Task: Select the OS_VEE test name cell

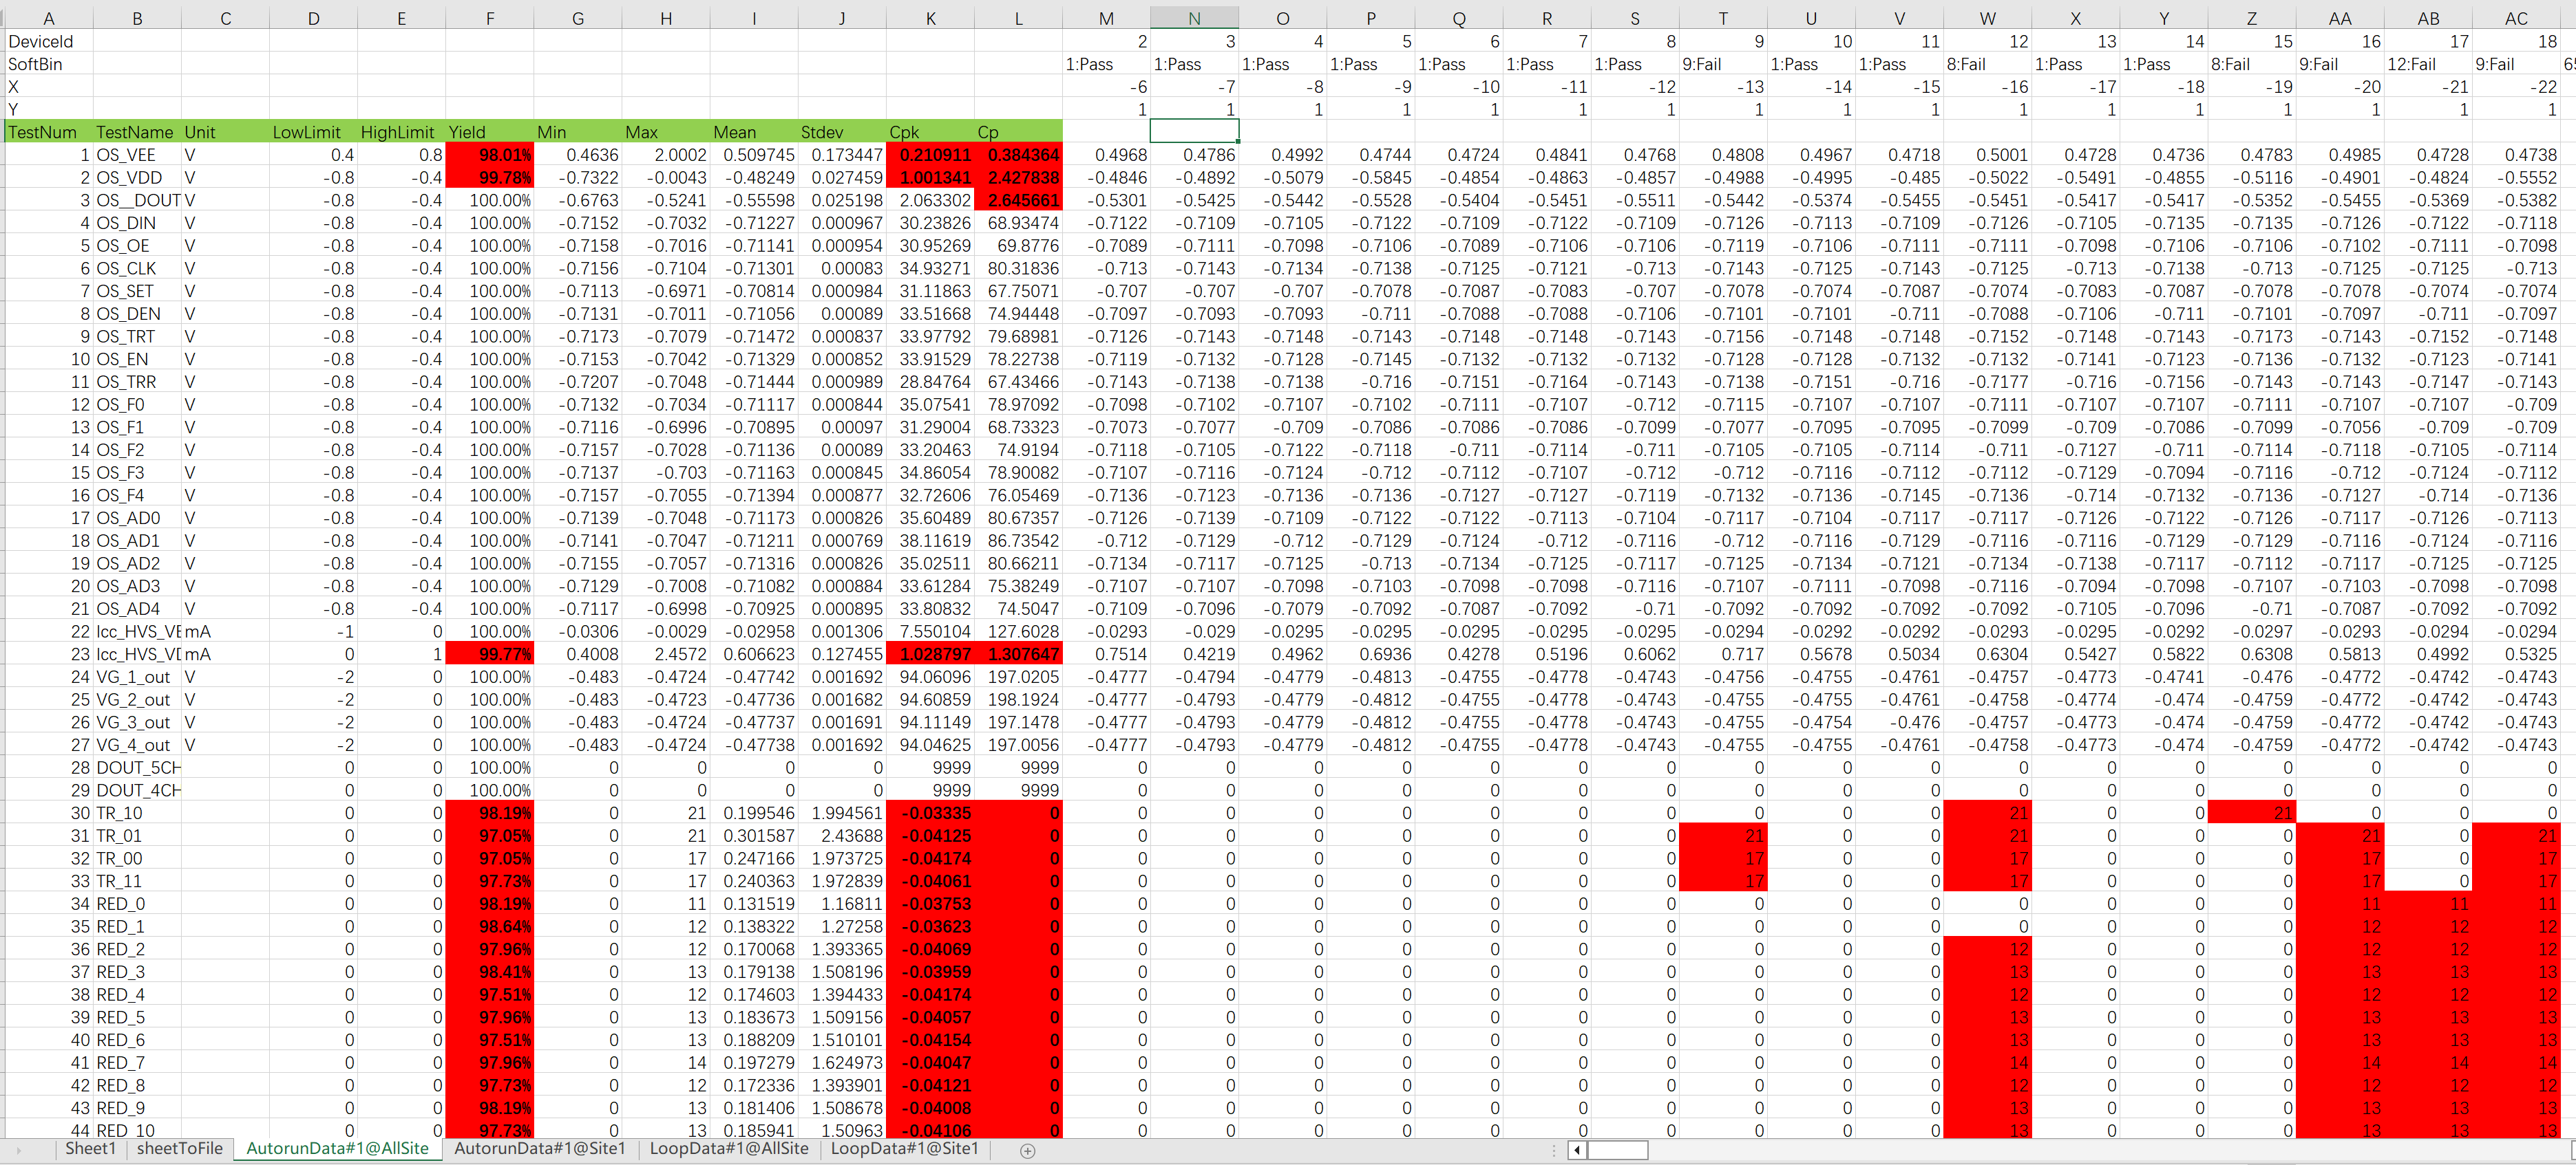Action: pyautogui.click(x=137, y=155)
